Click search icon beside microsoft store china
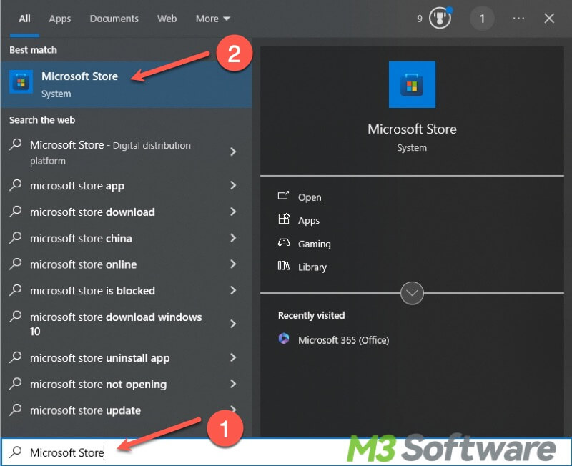 (x=15, y=238)
